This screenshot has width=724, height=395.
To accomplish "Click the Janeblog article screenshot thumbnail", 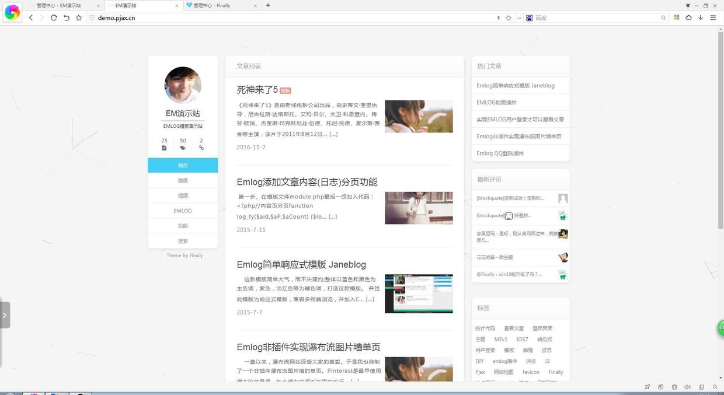I will [419, 293].
